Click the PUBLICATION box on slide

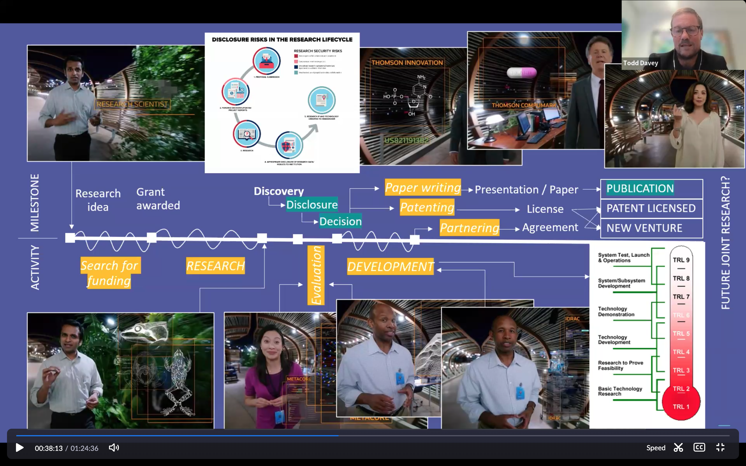(651, 189)
